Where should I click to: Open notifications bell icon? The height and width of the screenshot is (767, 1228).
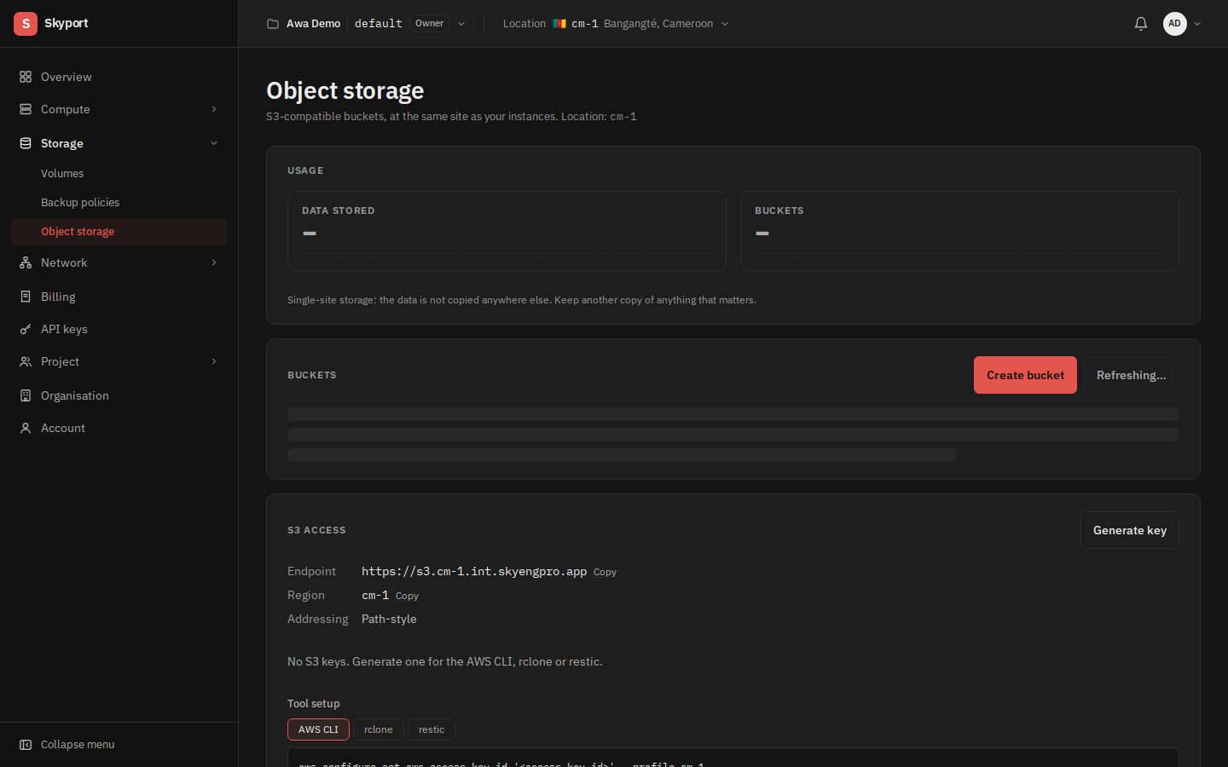(x=1141, y=24)
